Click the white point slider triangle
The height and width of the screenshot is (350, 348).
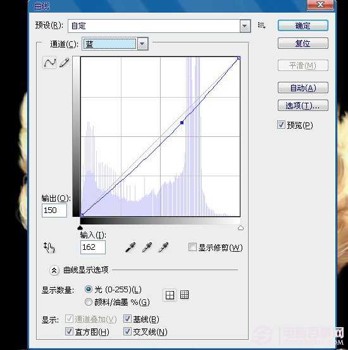[240, 228]
